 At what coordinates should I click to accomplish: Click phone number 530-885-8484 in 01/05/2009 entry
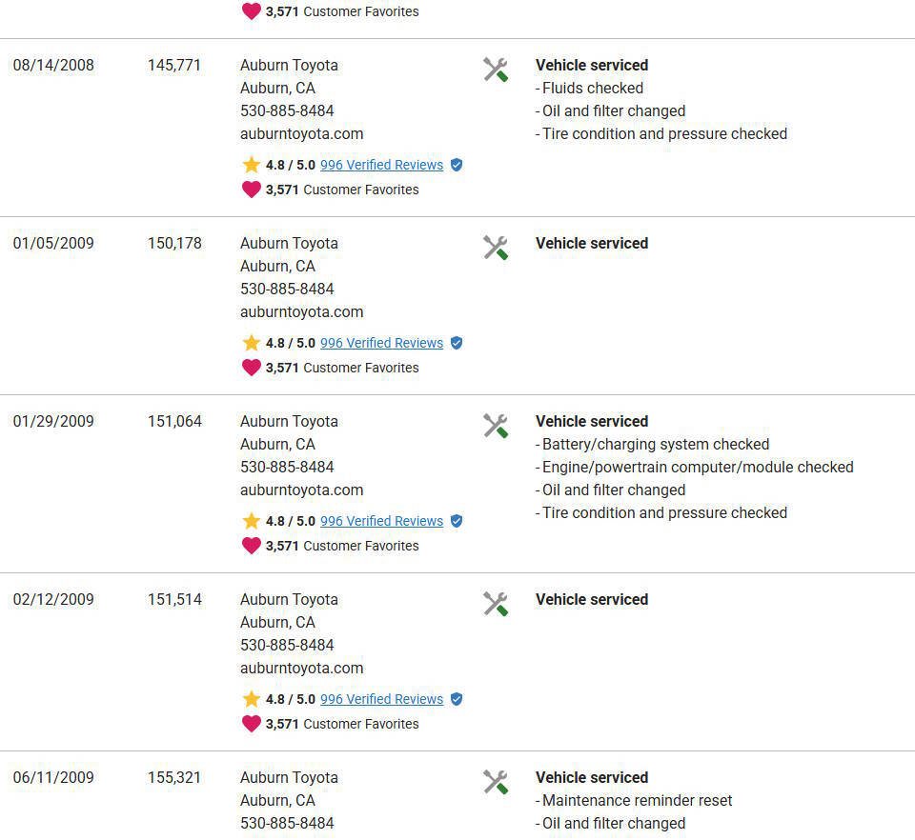pos(287,290)
